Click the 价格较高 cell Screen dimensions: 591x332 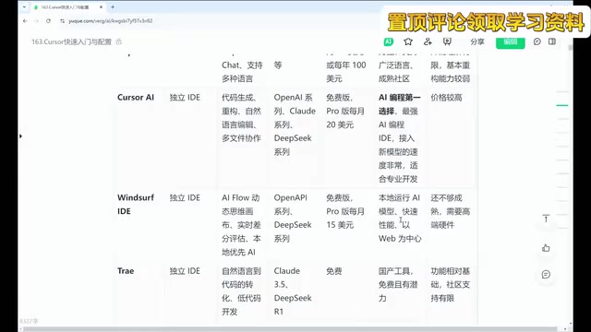click(446, 98)
